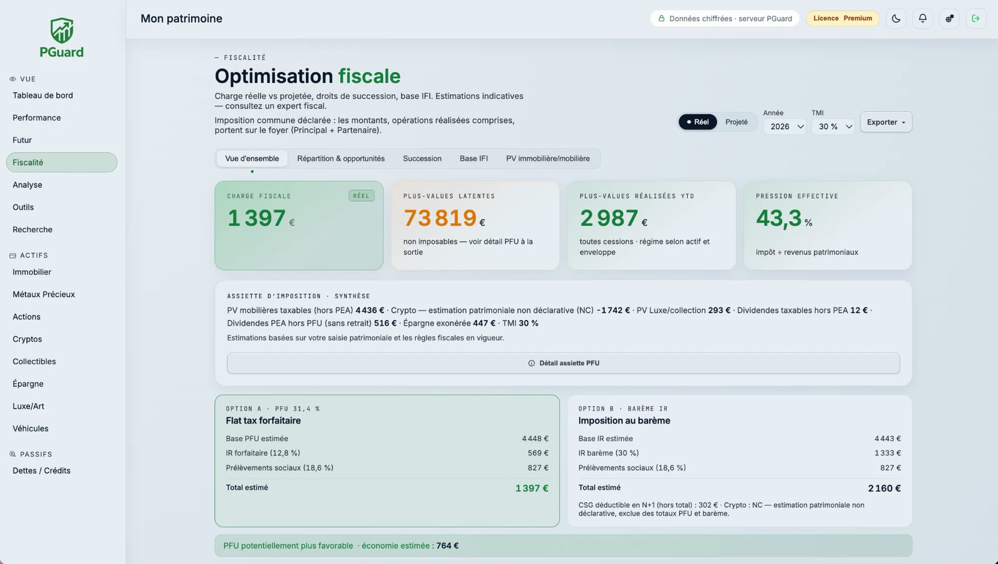Screen dimensions: 998x564
Task: Switch to the Succession tab
Action: [422, 158]
